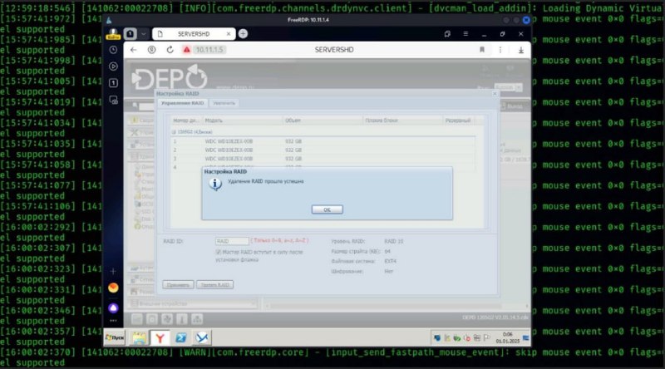Open the tab group counter icon
Image resolution: width=665 pixels, height=369 pixels.
tap(131, 33)
